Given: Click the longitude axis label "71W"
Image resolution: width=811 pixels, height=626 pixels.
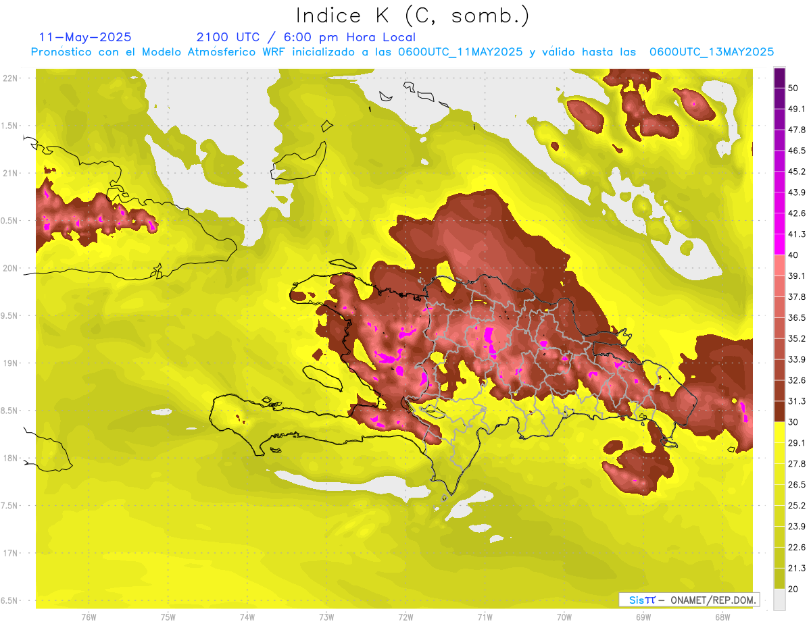Looking at the screenshot, I should (485, 617).
